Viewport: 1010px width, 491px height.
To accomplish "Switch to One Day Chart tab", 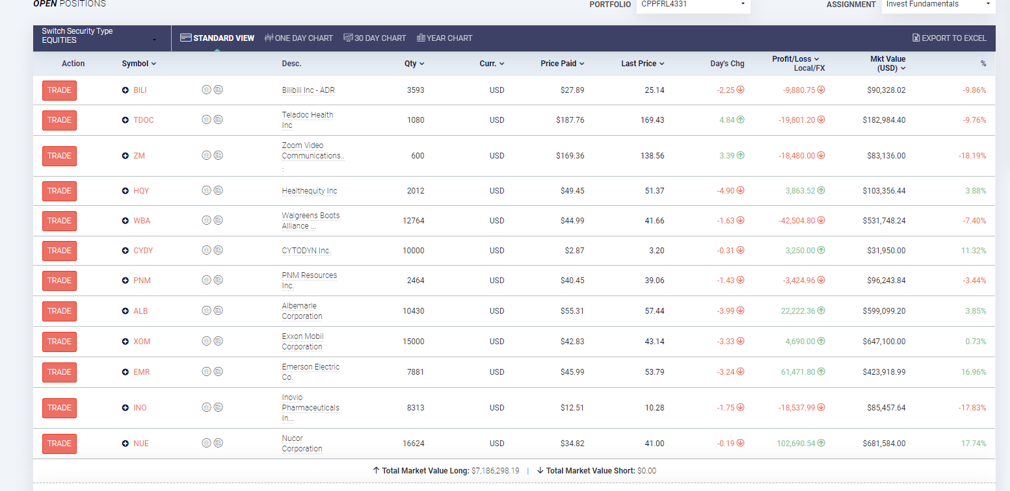I will click(299, 38).
